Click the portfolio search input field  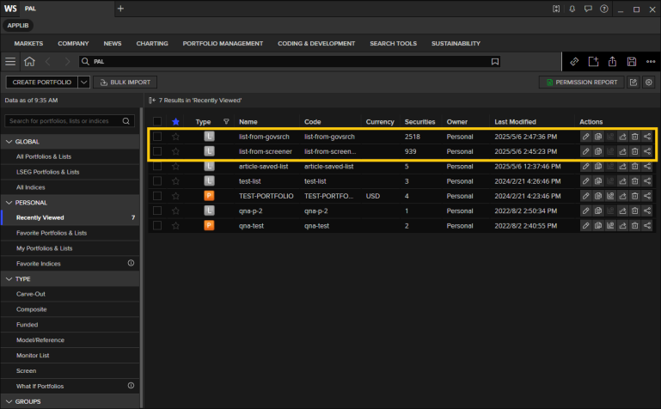(x=70, y=121)
